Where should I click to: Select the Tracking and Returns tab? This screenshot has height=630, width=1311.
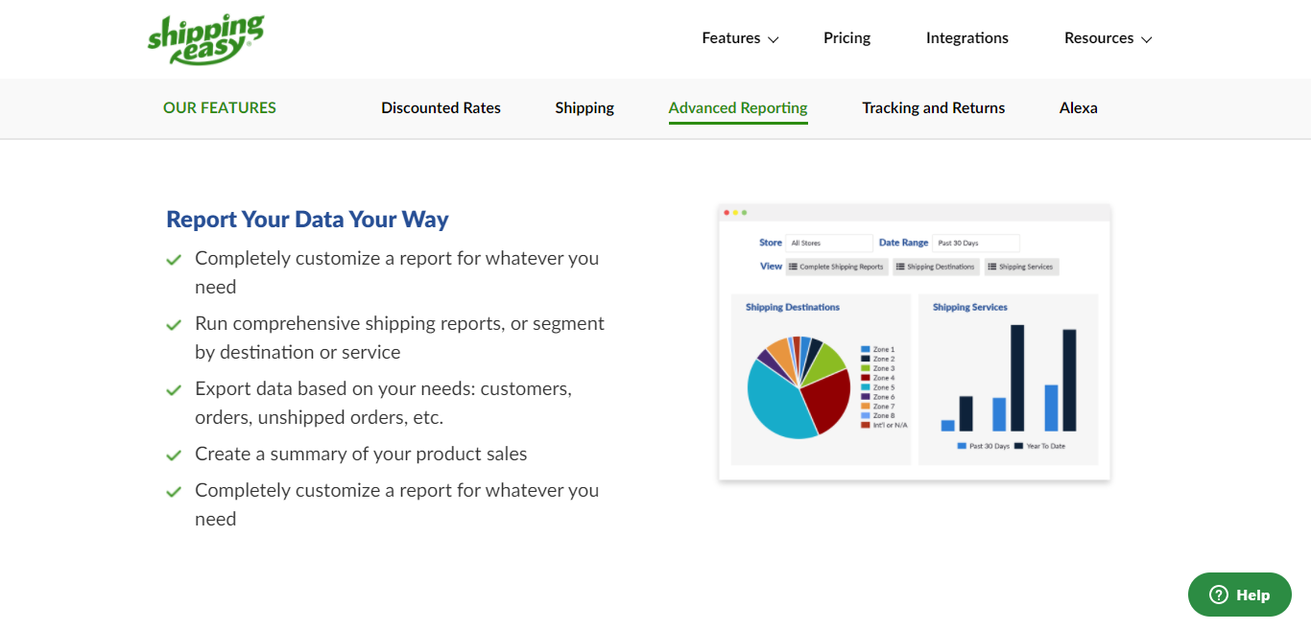tap(933, 108)
